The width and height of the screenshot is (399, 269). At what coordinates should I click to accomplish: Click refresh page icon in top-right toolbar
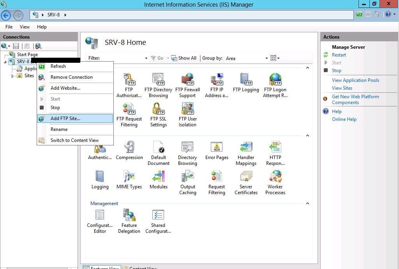click(x=359, y=14)
